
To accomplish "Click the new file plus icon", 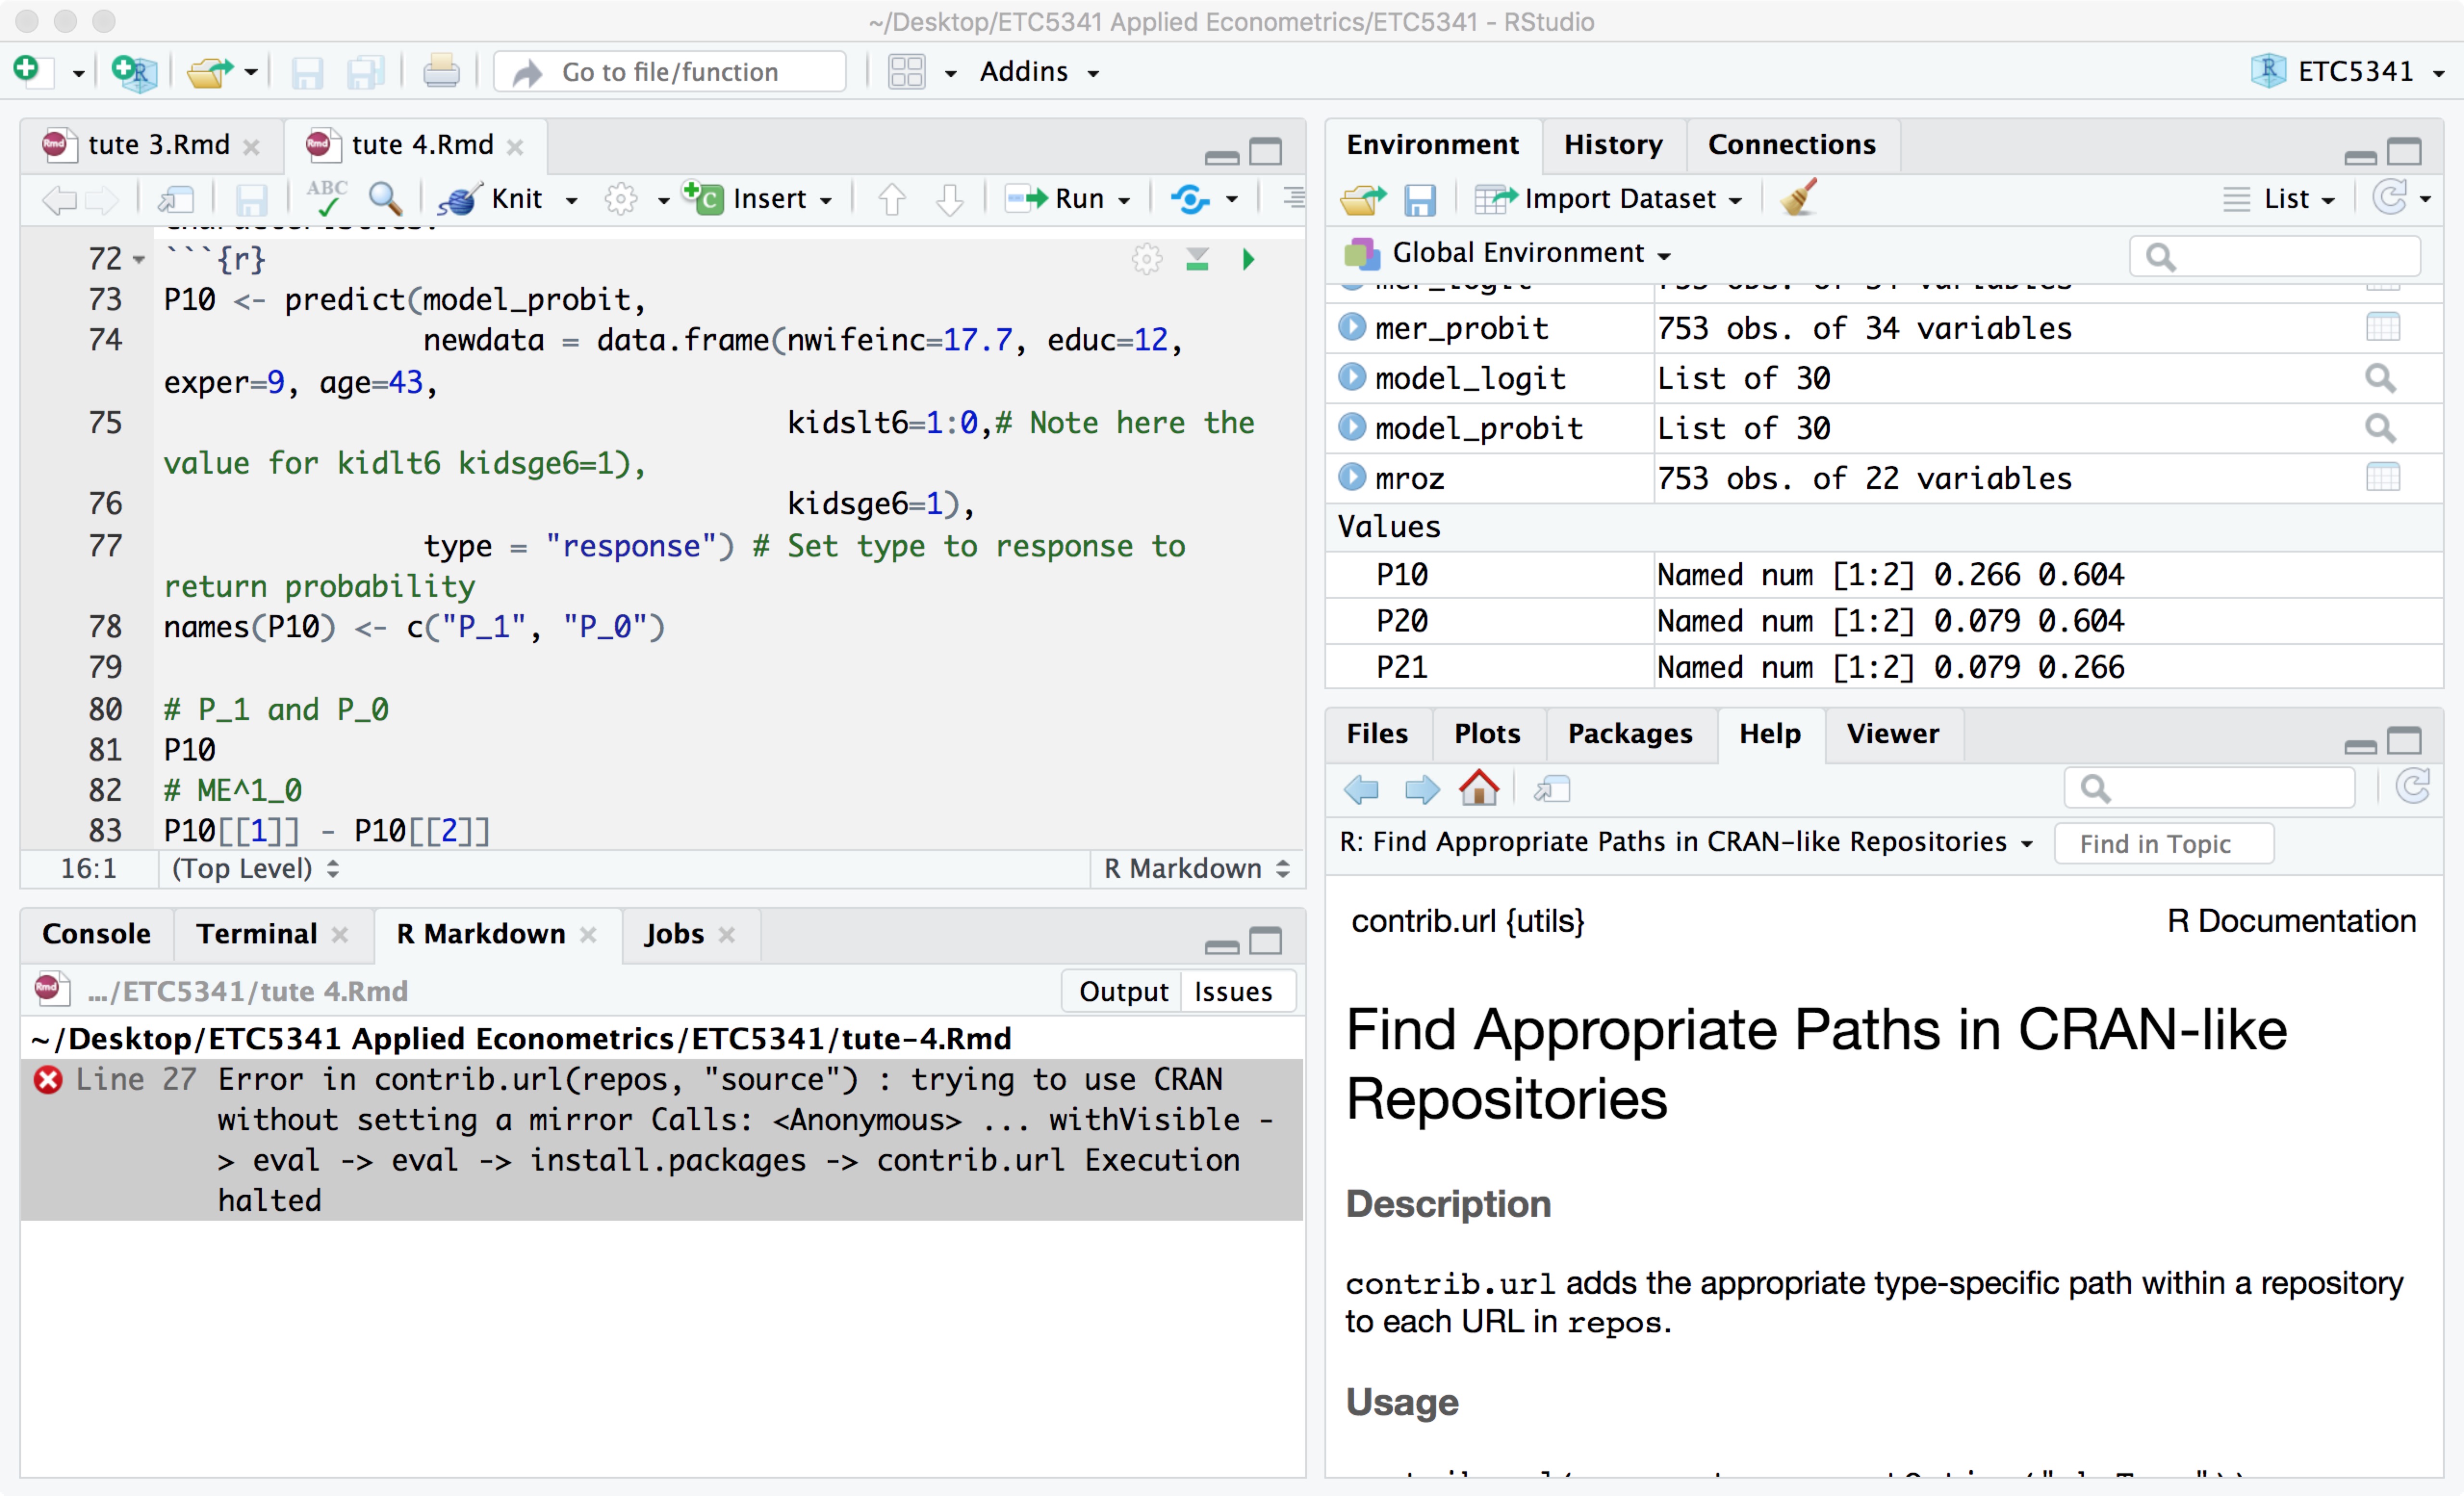I will pyautogui.click(x=27, y=70).
